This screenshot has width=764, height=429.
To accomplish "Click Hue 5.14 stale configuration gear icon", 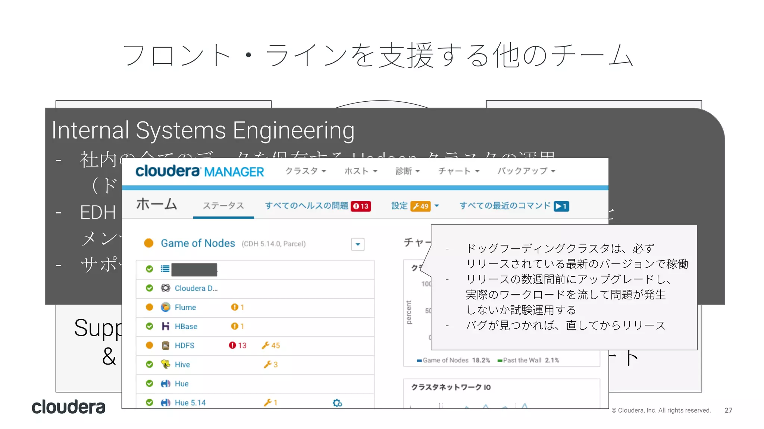I will pyautogui.click(x=337, y=403).
